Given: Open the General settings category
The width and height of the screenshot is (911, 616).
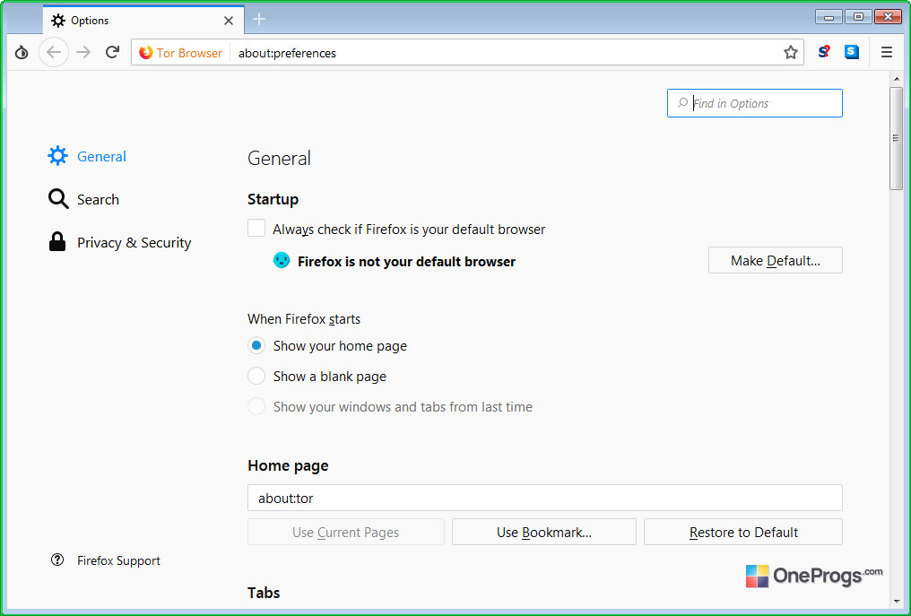Looking at the screenshot, I should 87,156.
